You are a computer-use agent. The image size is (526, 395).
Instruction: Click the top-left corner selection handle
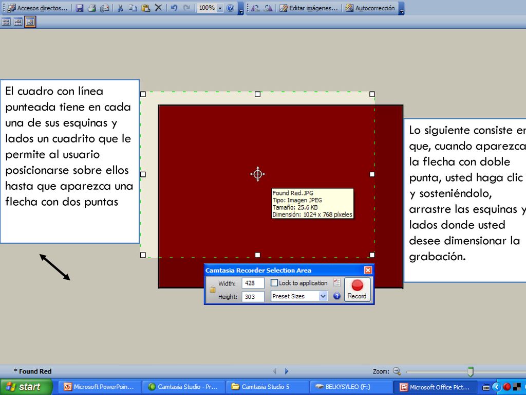click(x=143, y=94)
